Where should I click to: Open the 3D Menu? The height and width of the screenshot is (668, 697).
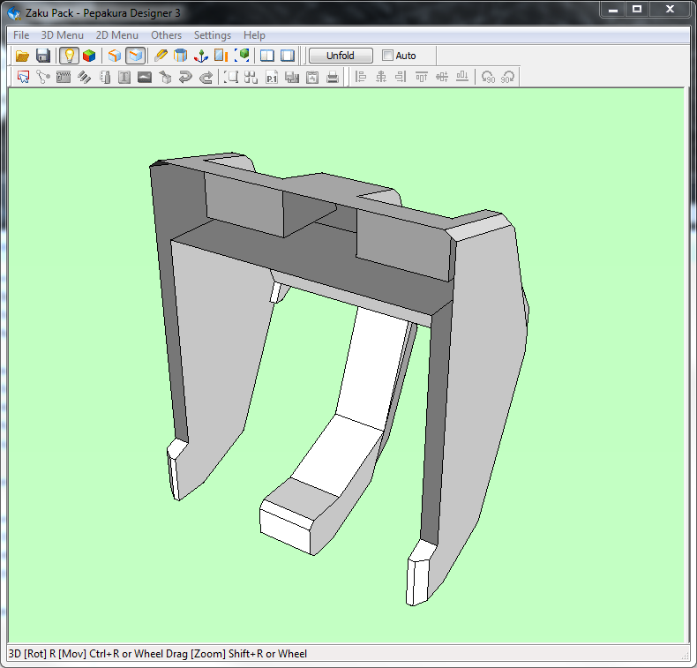(63, 35)
